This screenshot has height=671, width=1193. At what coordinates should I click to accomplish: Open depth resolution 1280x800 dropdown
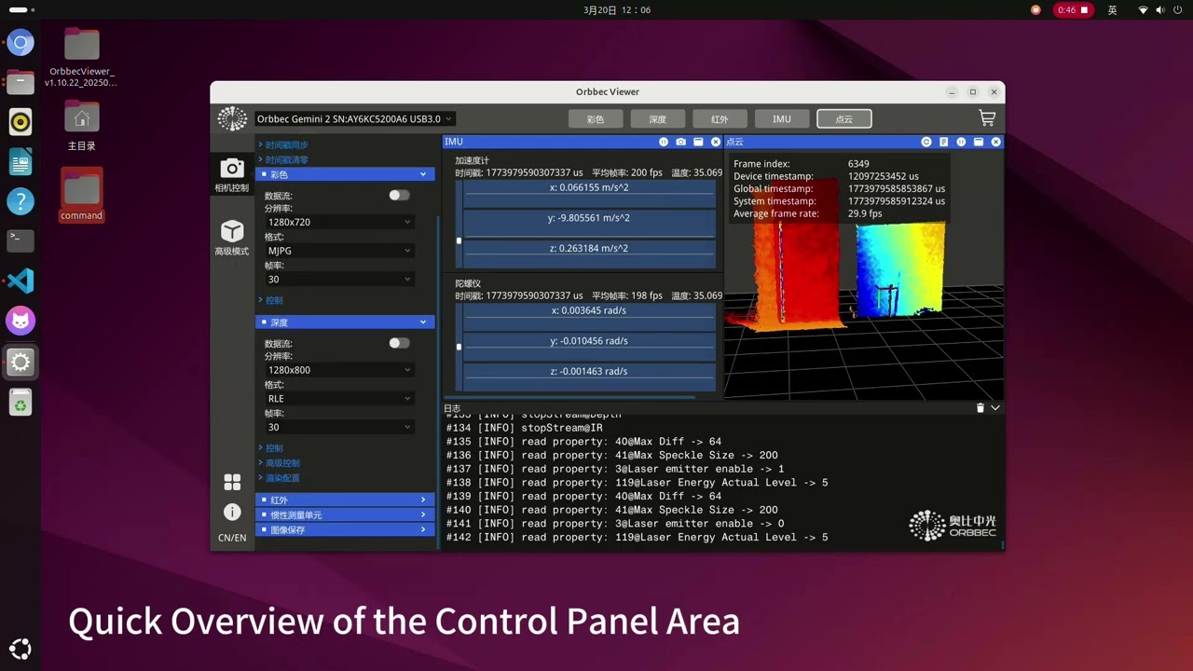[x=339, y=370]
